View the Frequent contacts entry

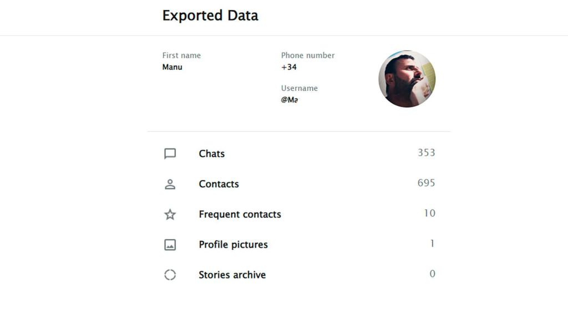pos(240,214)
